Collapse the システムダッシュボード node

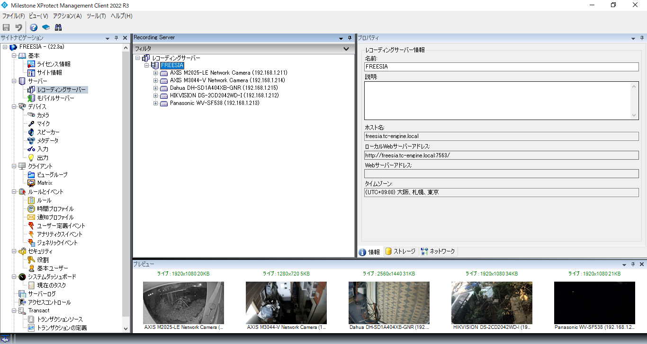(14, 277)
